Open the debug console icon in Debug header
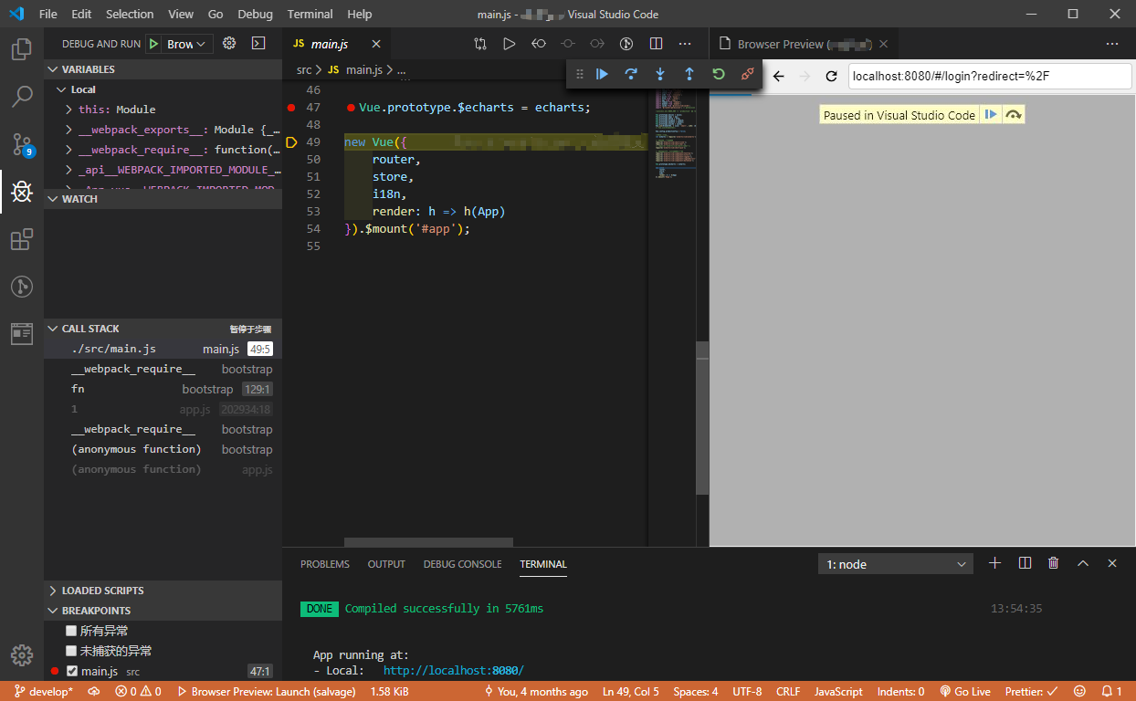This screenshot has width=1136, height=701. (258, 43)
